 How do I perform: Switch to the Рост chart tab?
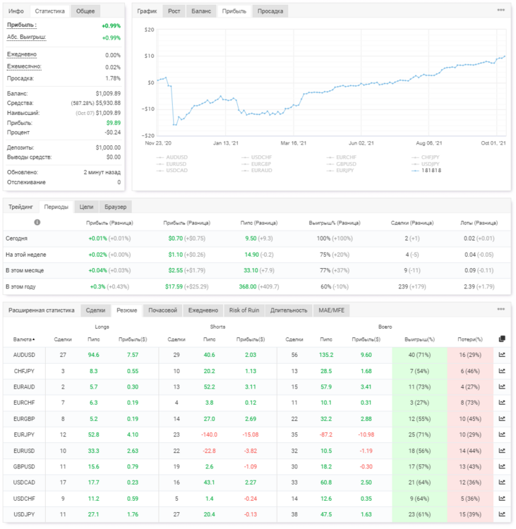(x=174, y=11)
